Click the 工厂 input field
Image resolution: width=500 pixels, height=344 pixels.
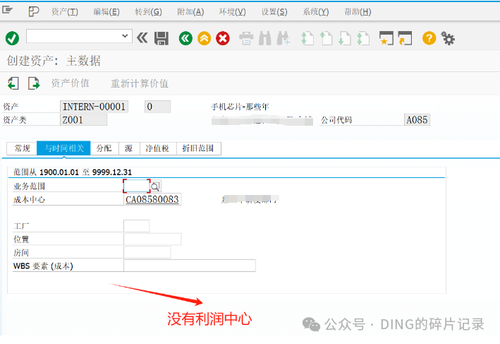[136, 226]
